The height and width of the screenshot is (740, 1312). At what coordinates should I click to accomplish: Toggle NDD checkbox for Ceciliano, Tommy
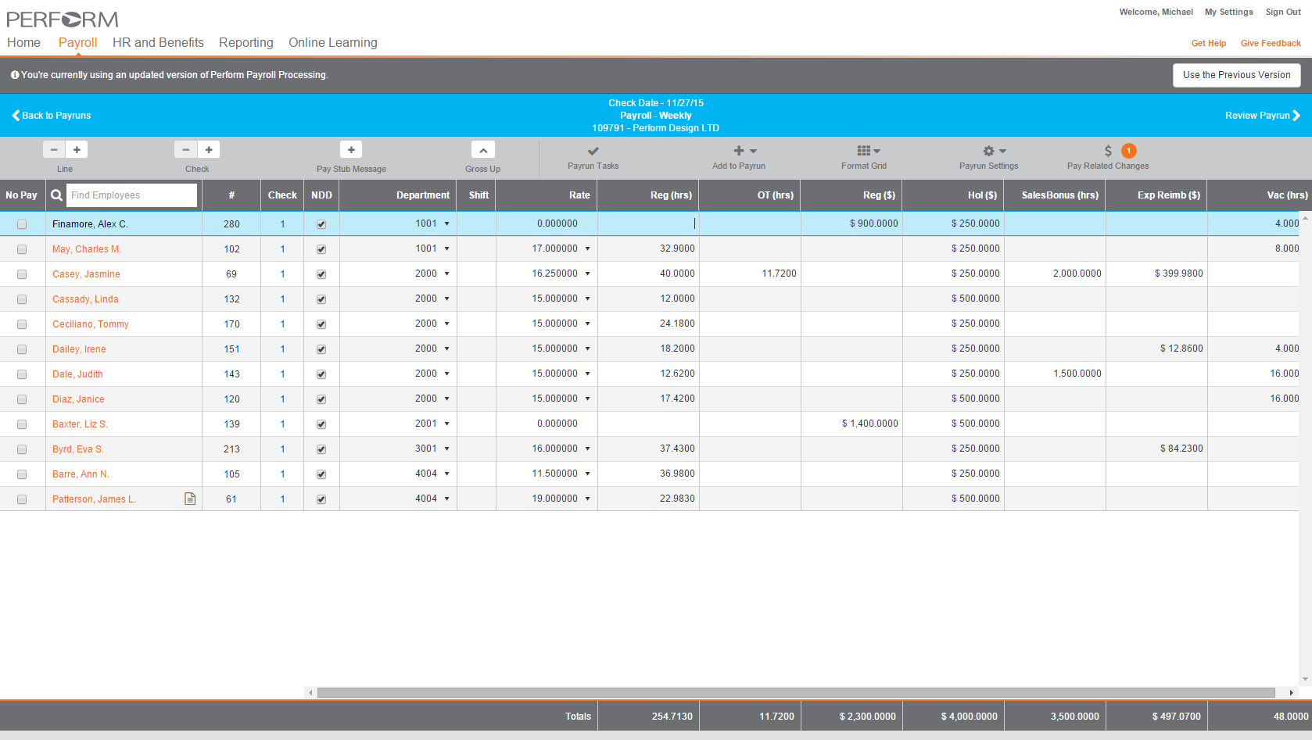tap(321, 324)
